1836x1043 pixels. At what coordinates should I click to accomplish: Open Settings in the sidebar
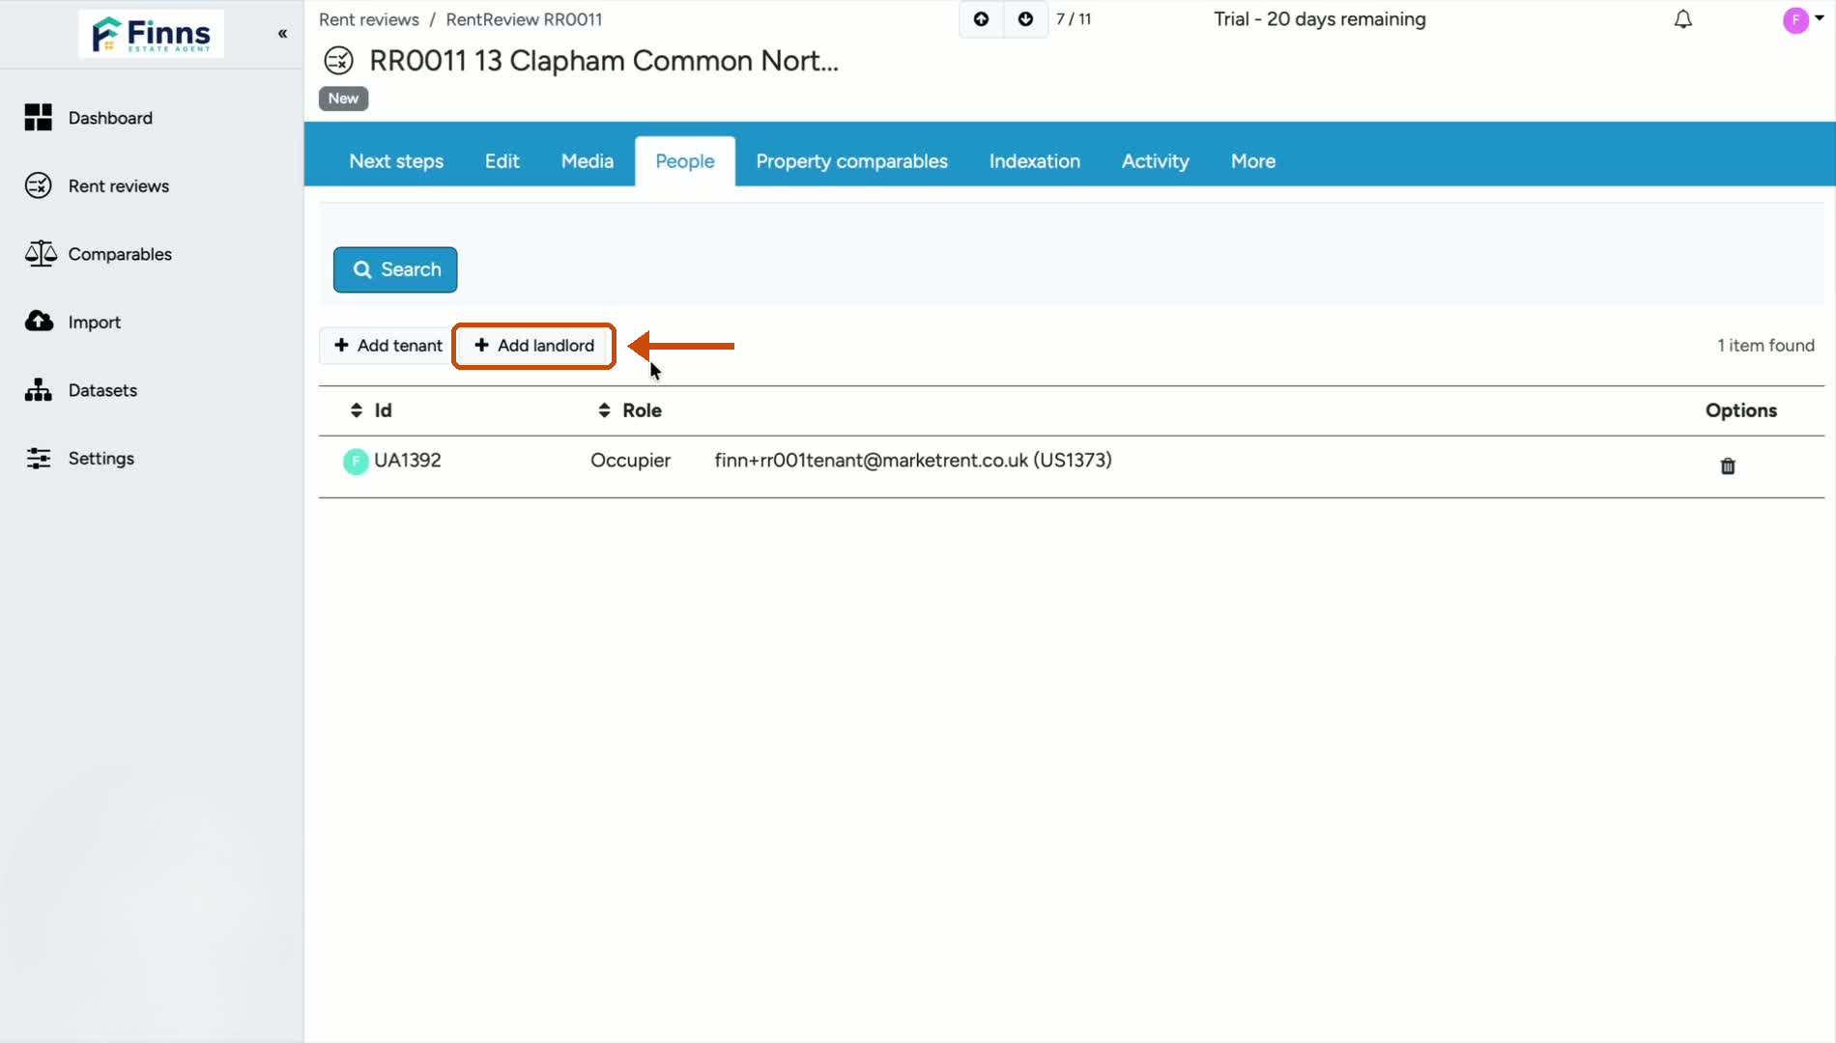tap(100, 458)
